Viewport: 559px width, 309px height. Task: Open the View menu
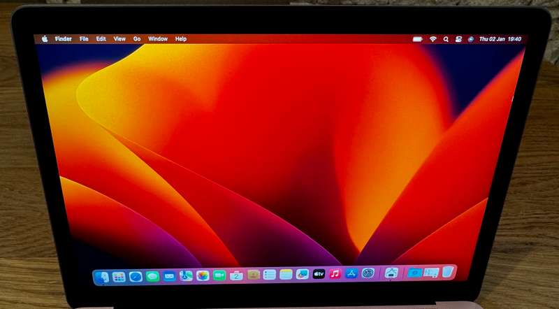[119, 39]
